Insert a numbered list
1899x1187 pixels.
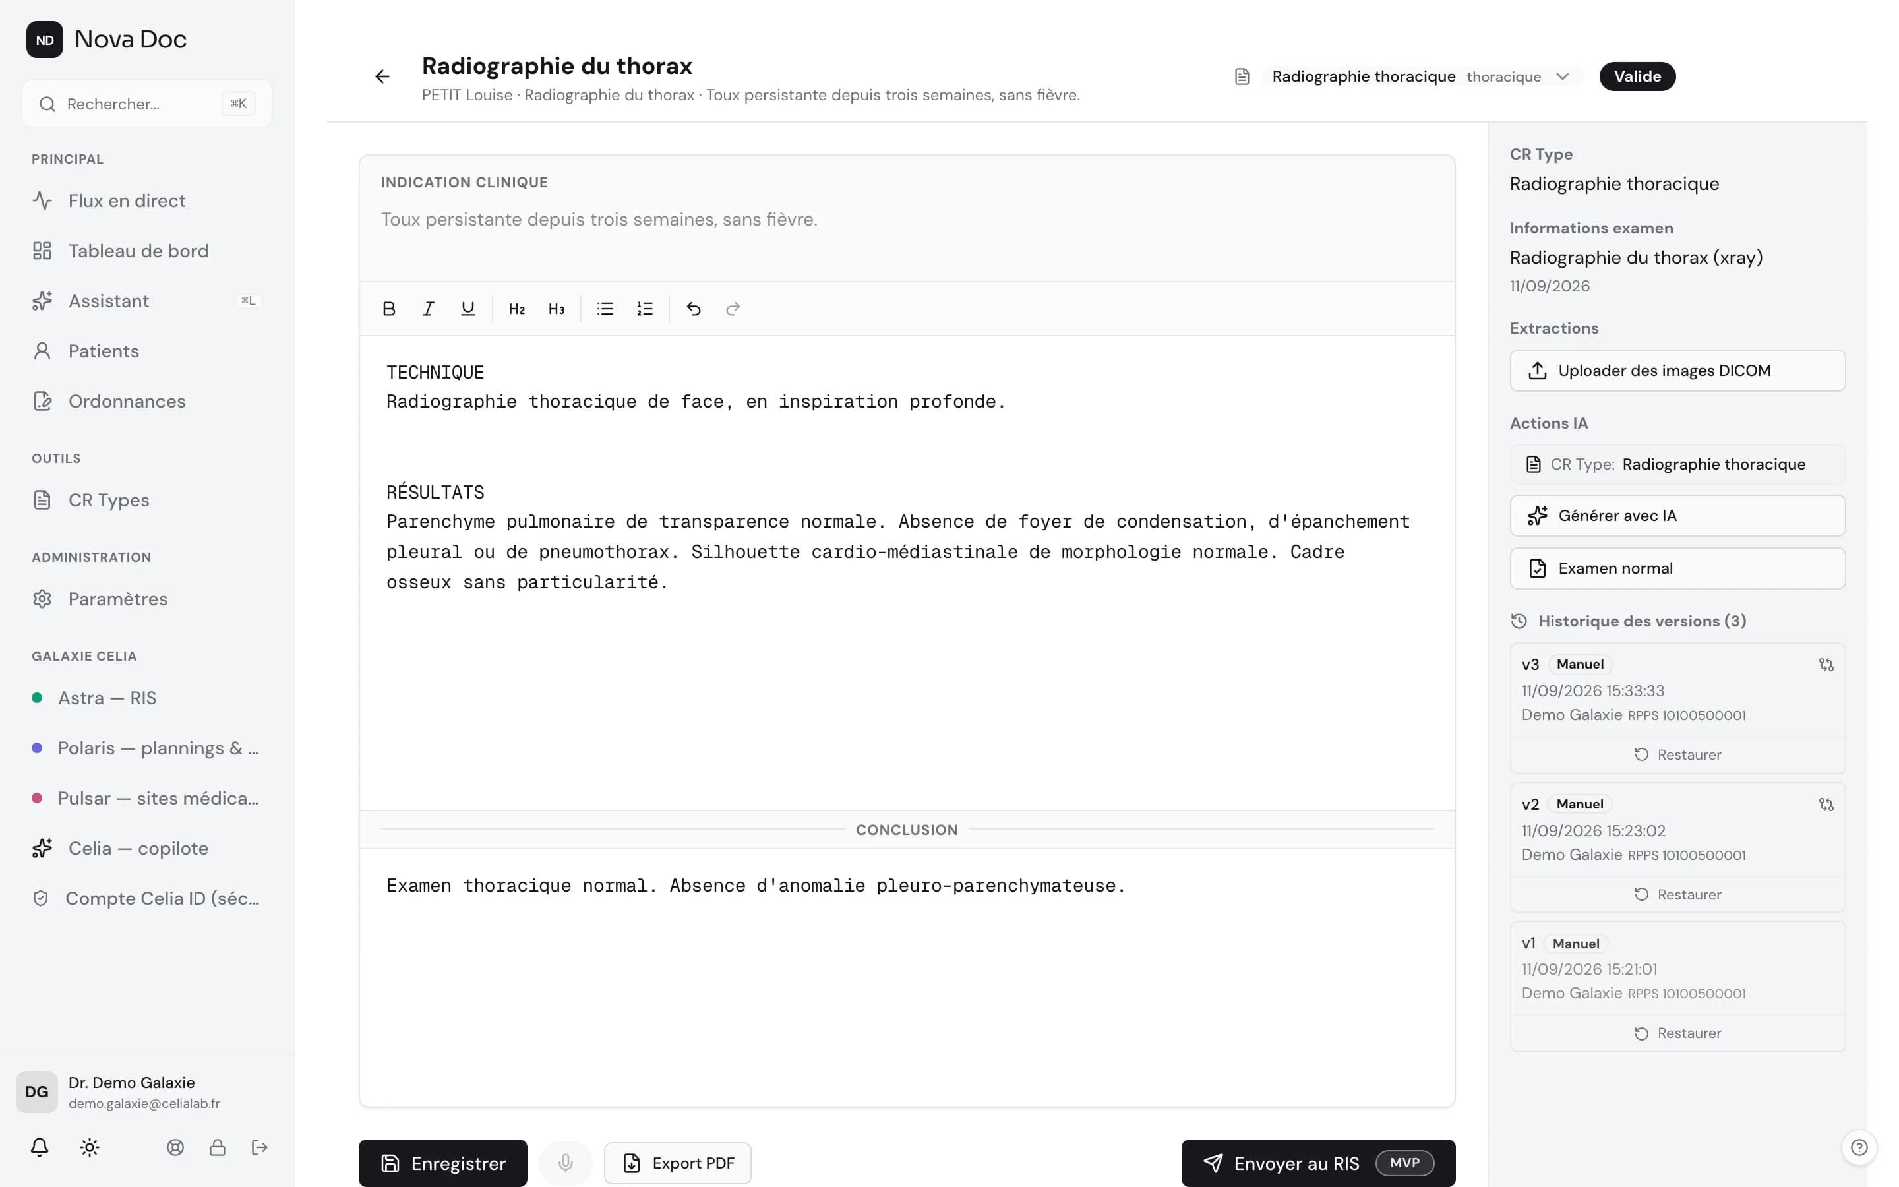(x=645, y=309)
